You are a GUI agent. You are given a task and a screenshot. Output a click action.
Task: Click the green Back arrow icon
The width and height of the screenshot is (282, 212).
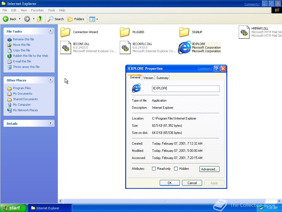[6, 19]
